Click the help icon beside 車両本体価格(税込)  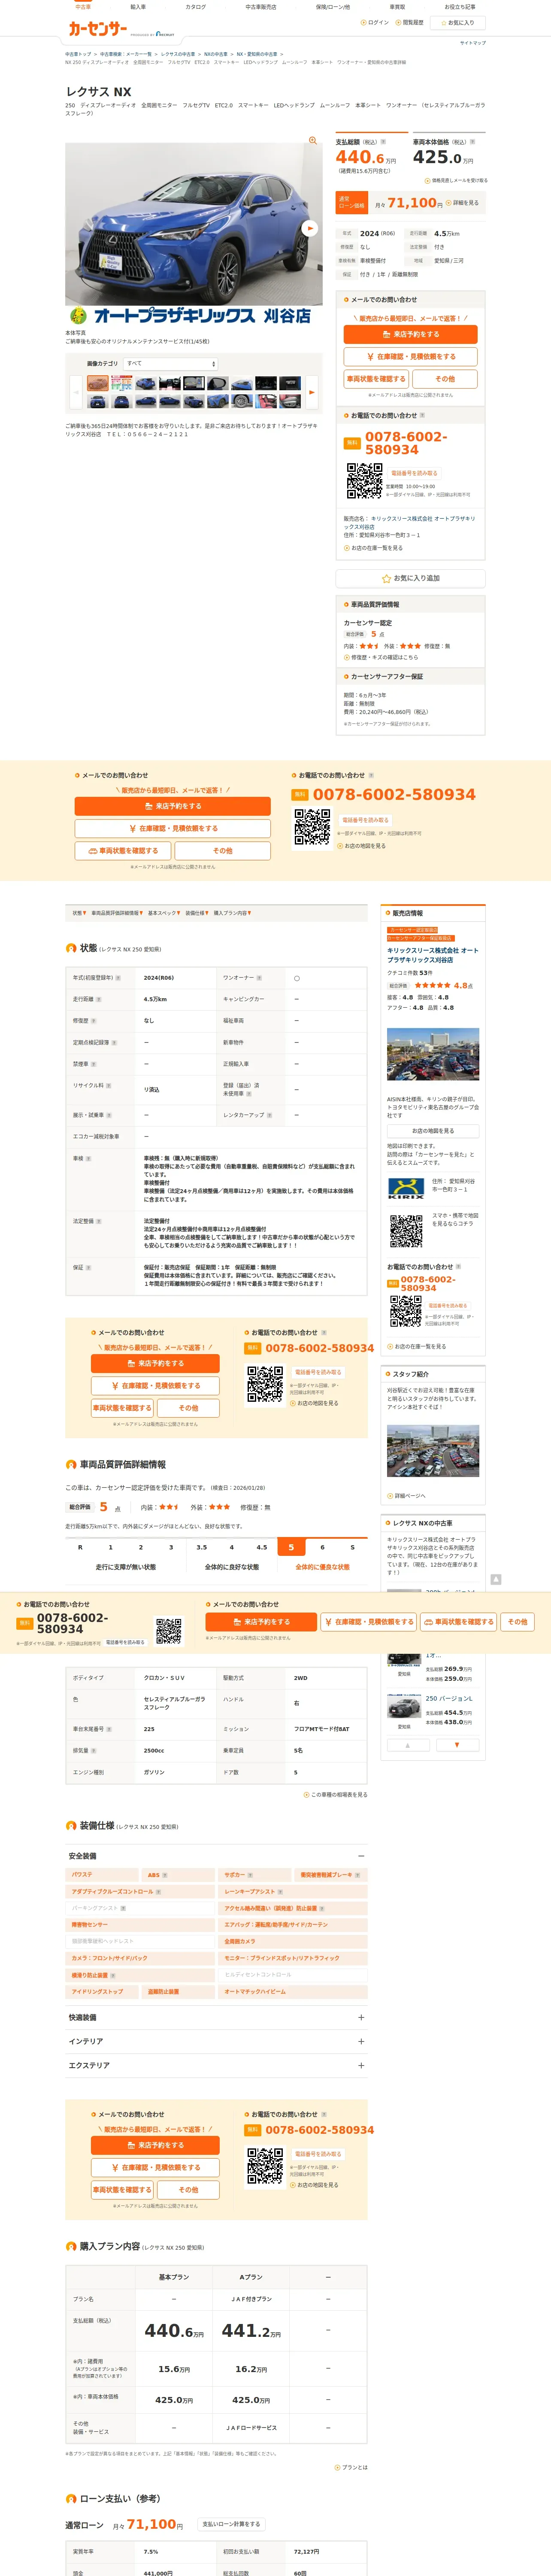tap(472, 142)
